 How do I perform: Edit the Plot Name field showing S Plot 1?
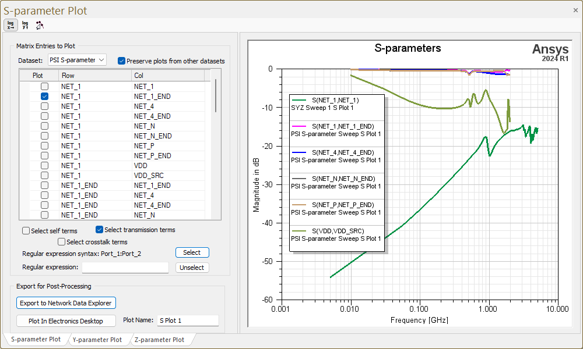[187, 320]
